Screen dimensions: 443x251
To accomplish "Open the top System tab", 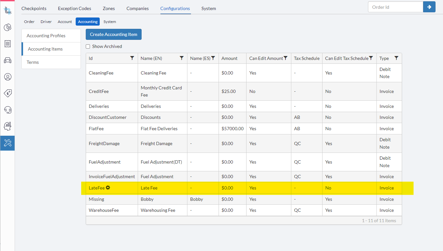I will point(209,8).
